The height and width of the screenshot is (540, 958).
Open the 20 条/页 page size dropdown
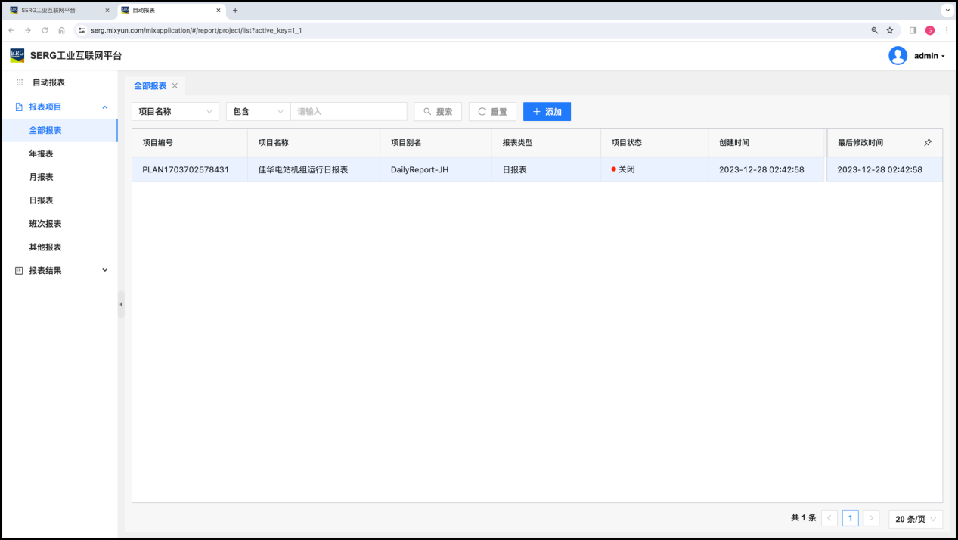click(x=916, y=519)
